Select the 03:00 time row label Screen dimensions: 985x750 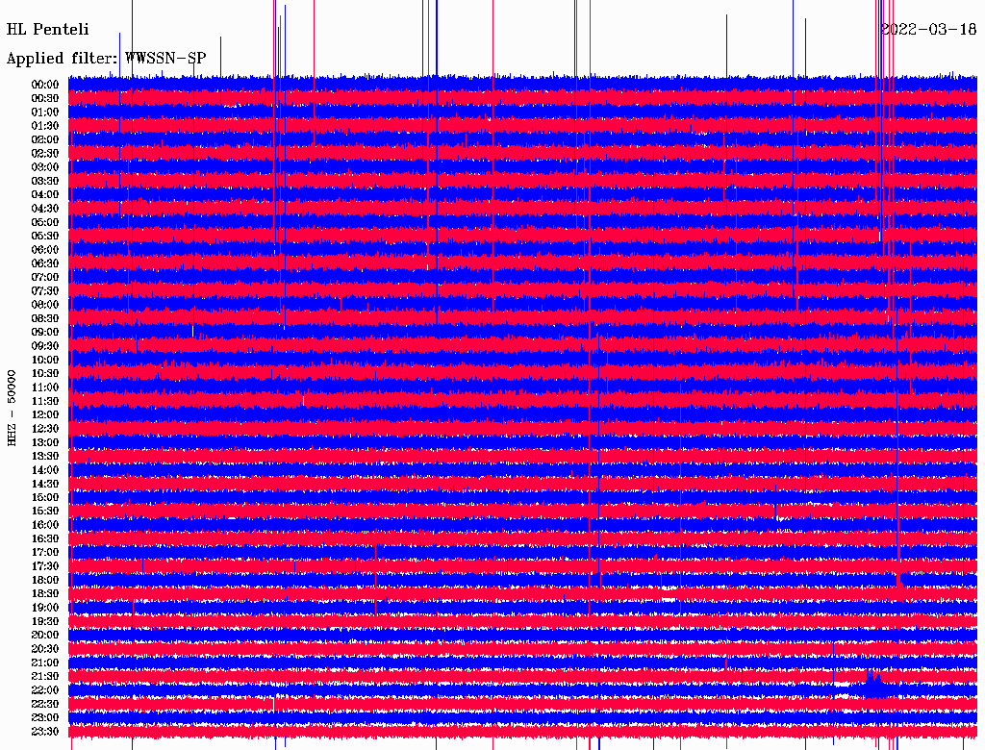coord(45,167)
